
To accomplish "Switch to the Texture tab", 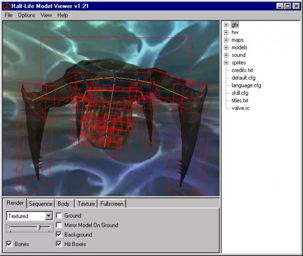I will [86, 204].
